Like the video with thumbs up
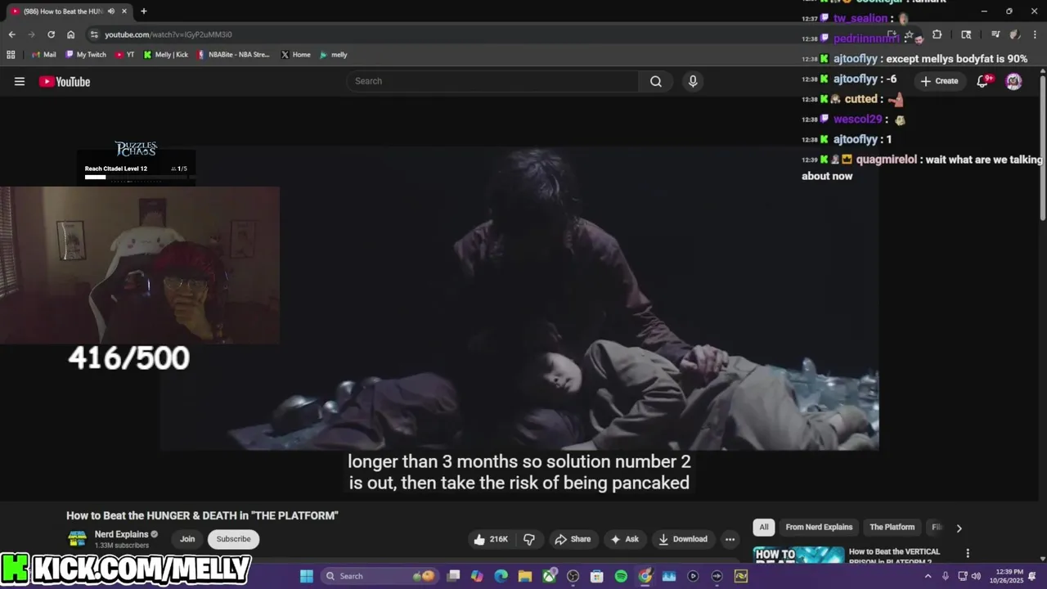Viewport: 1047px width, 589px height. click(x=491, y=539)
